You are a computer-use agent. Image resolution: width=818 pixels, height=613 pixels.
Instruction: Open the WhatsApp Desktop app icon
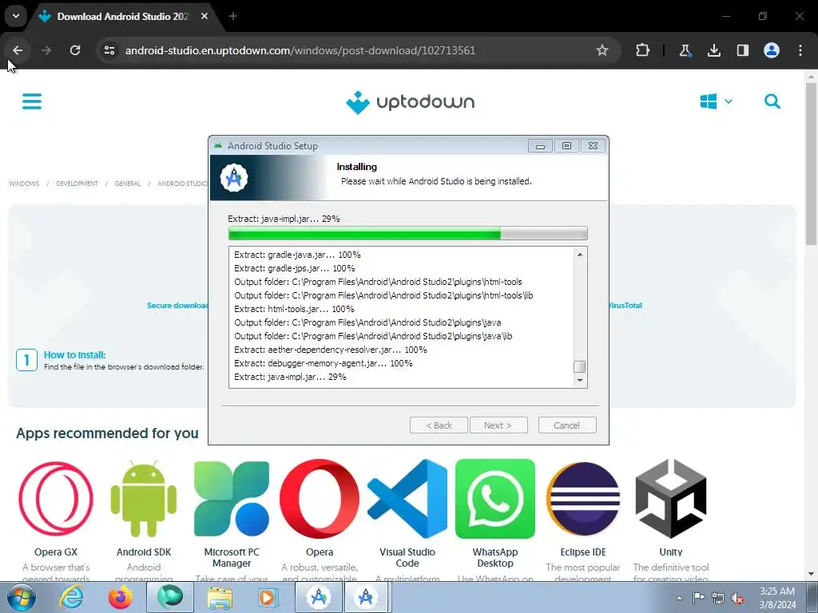pyautogui.click(x=495, y=500)
